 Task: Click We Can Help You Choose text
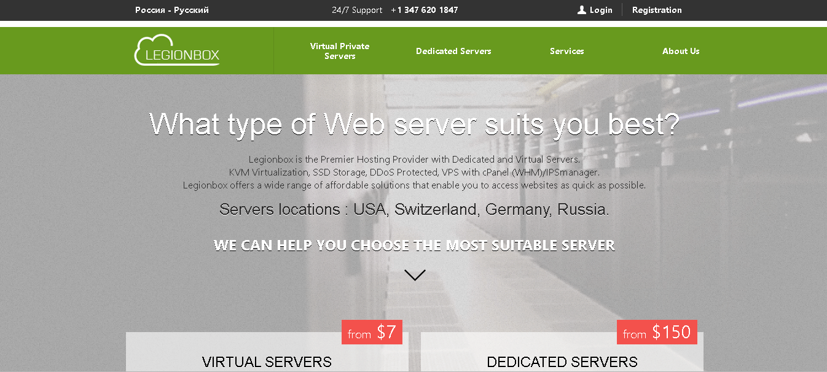[415, 246]
